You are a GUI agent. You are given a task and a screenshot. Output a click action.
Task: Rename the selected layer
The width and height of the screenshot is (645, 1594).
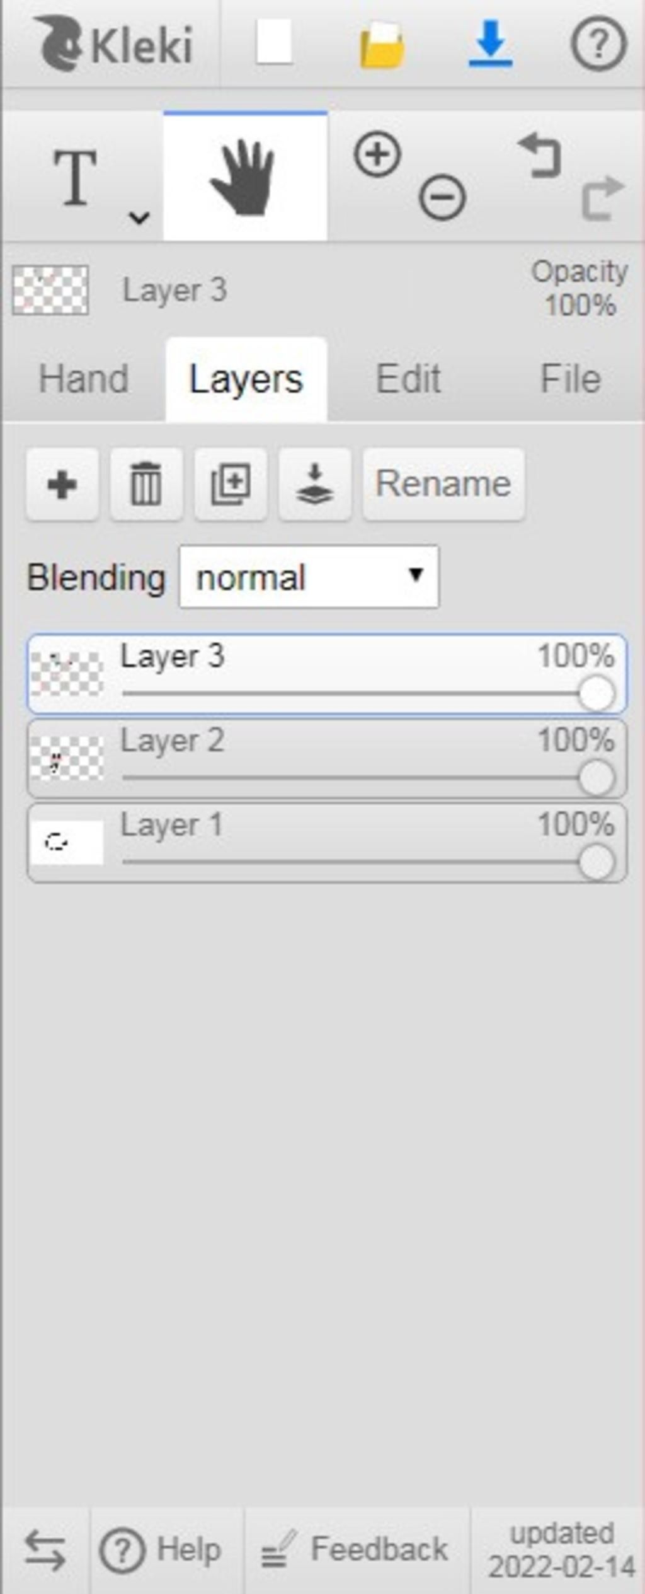point(443,484)
